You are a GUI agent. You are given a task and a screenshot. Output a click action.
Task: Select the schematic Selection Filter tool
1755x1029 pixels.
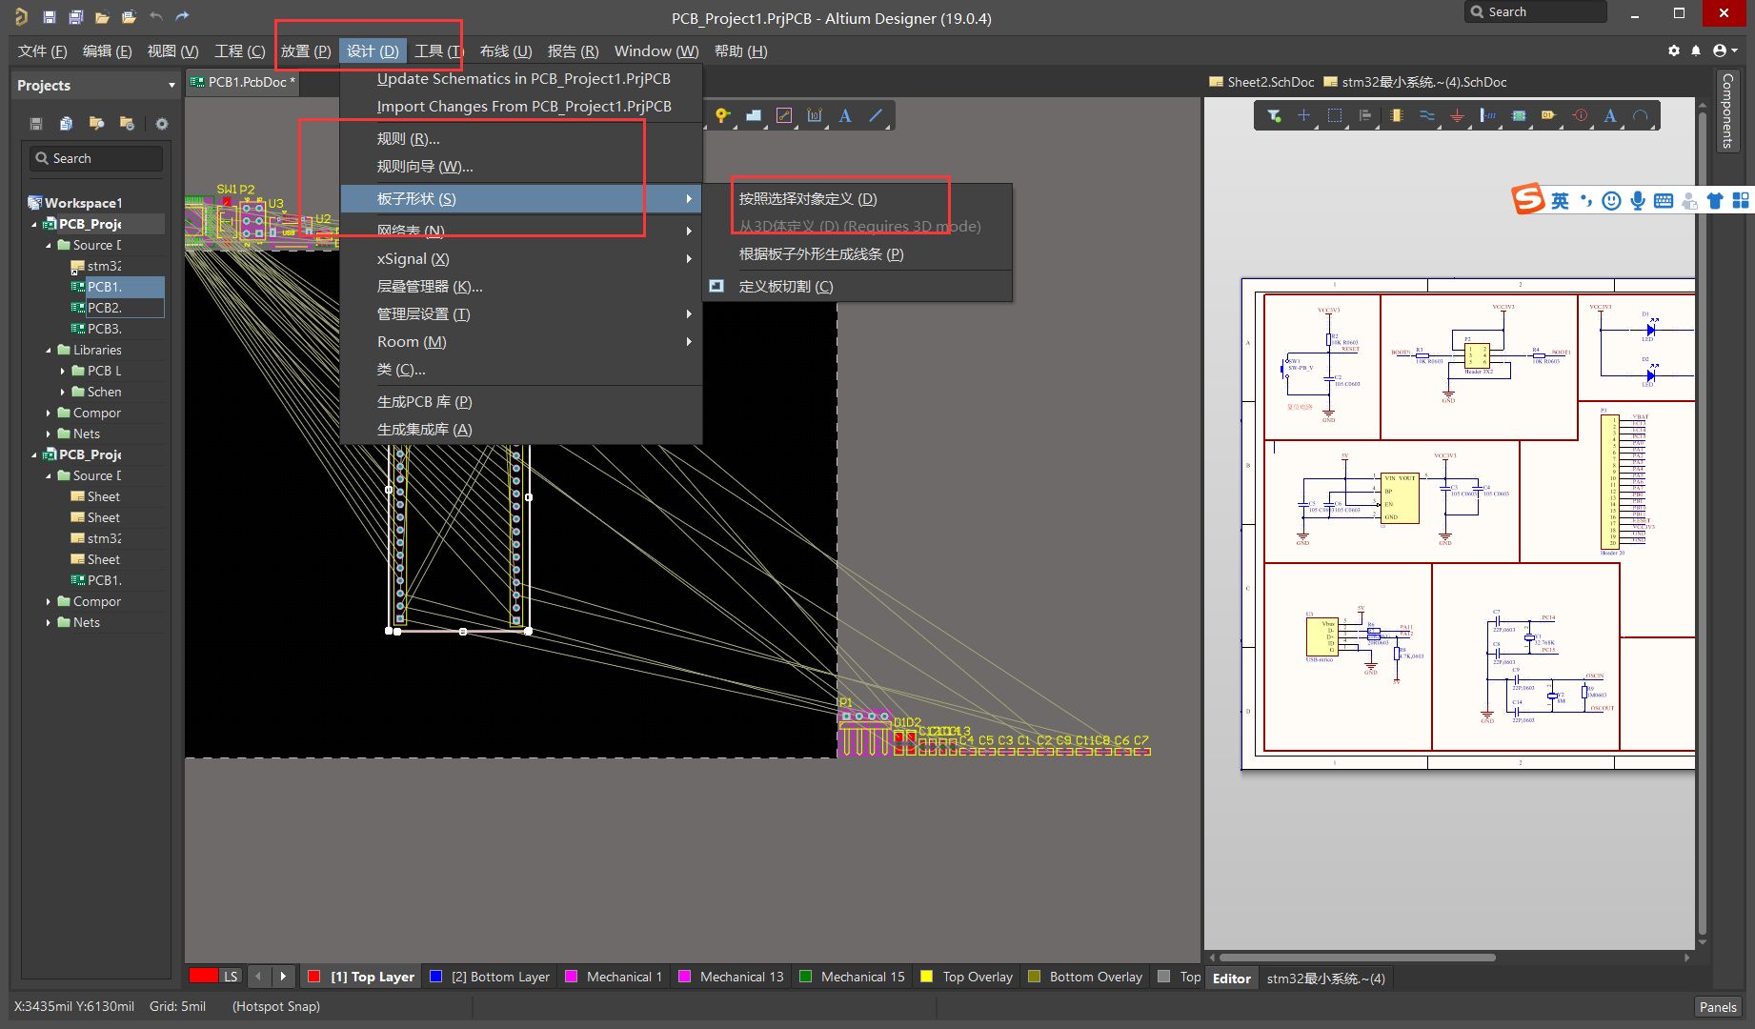pos(1274,116)
